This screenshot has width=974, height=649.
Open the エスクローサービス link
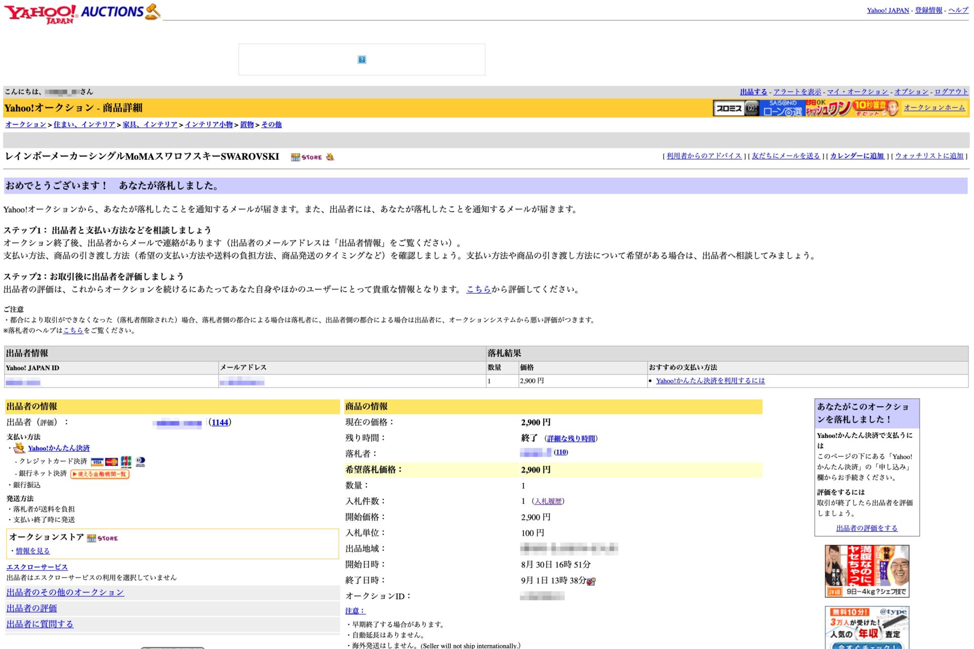(x=37, y=567)
